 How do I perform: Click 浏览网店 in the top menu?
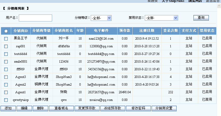[195, 1]
